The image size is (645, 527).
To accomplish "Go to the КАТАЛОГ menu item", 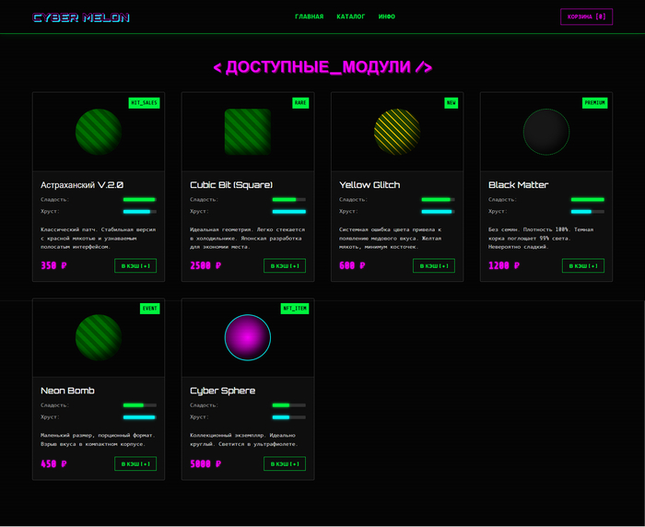I will pyautogui.click(x=350, y=17).
